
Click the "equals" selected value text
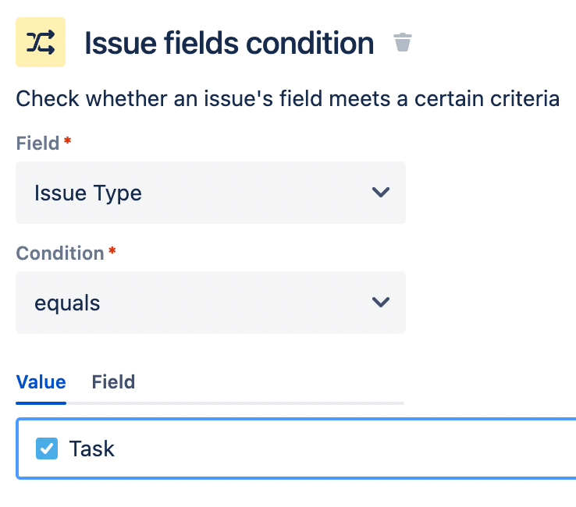tap(67, 303)
